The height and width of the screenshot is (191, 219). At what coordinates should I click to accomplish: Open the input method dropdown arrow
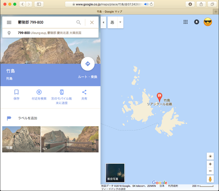coord(120,22)
